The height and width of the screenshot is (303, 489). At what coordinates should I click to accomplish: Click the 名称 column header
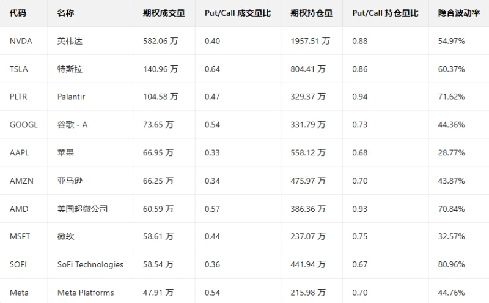[65, 13]
